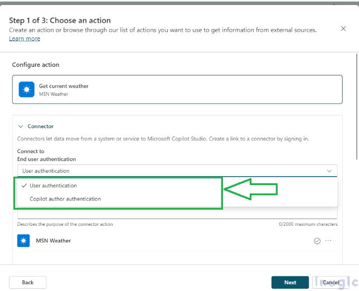Click the MSN Weather connector name label

point(54,241)
